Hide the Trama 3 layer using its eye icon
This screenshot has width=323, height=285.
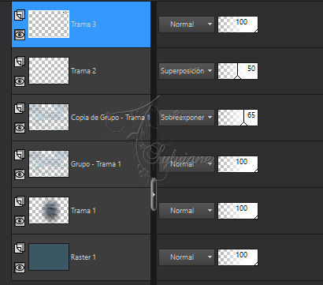(x=20, y=35)
